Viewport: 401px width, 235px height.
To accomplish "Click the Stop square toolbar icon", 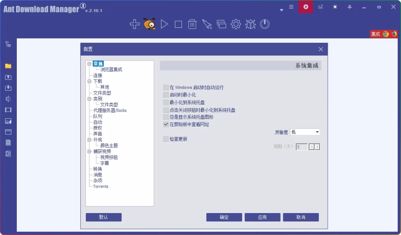I will [x=178, y=24].
